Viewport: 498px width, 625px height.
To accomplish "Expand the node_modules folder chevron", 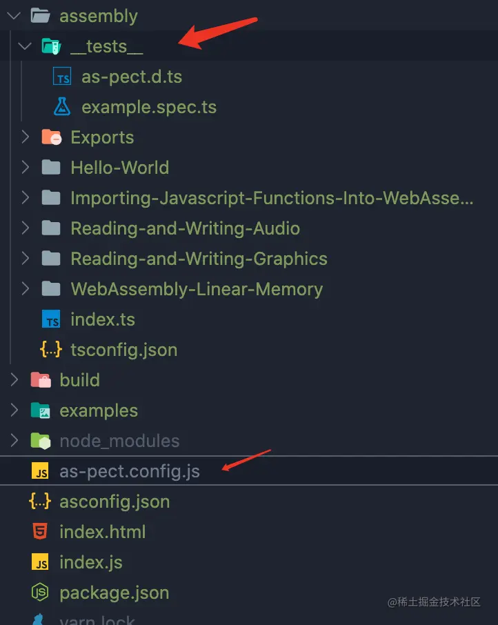I will click(14, 441).
